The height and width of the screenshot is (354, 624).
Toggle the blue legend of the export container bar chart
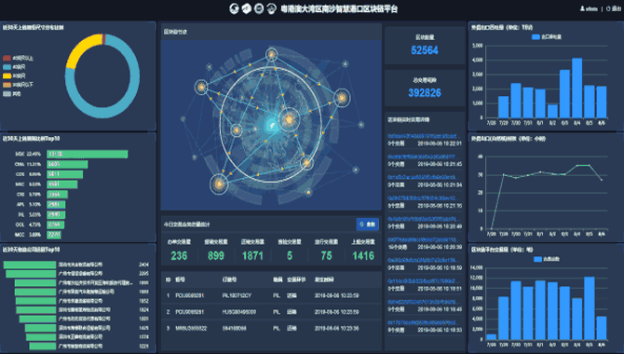click(547, 37)
